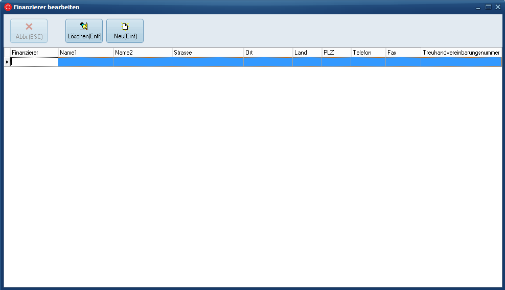Click the red application icon in title bar

coord(8,7)
